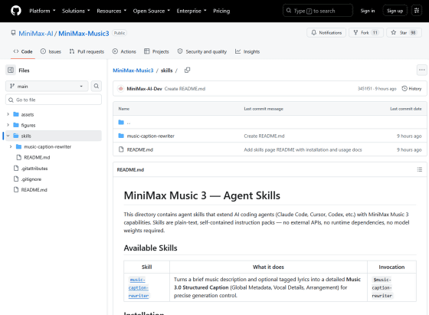Click the MiniMax-AI-Dev avatar
The image size is (429, 315).
[x=121, y=89]
